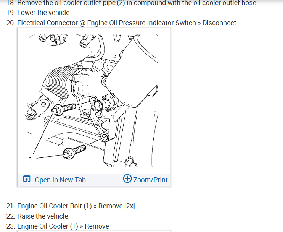This screenshot has height=232, width=283.
Task: Click the upper oil cooler bolt in diagram
Action: click(64, 109)
